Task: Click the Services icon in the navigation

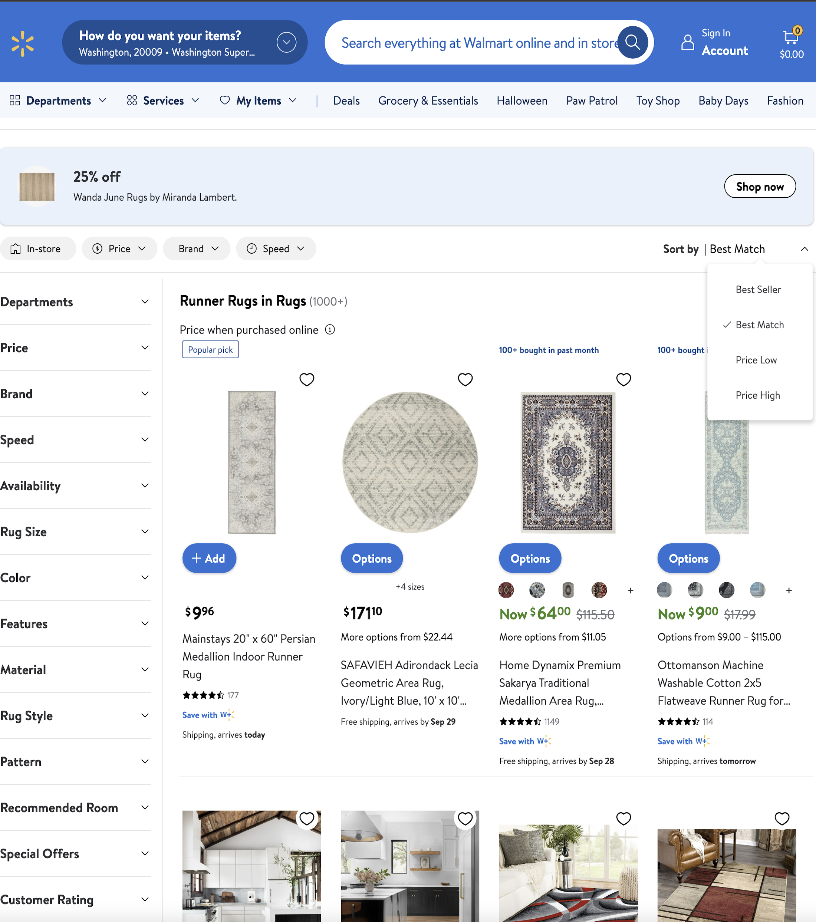Action: click(x=132, y=100)
